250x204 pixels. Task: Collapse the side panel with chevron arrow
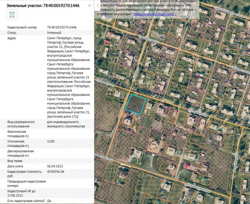[97, 5]
